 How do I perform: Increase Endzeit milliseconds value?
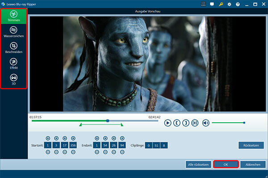tap(122, 138)
